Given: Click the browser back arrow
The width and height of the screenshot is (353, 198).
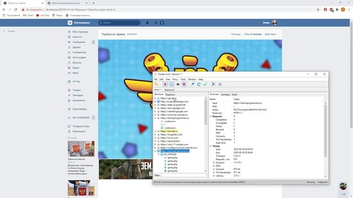Looking at the screenshot, I should 4,10.
